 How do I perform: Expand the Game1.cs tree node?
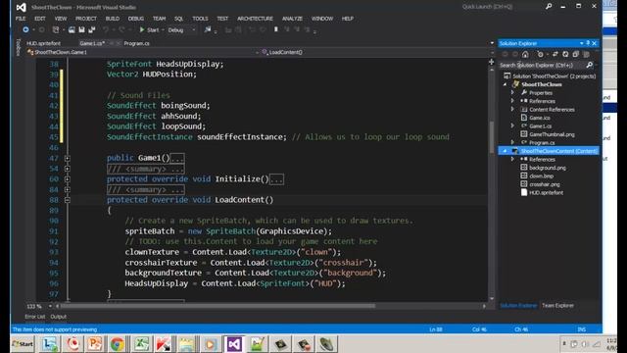click(512, 126)
